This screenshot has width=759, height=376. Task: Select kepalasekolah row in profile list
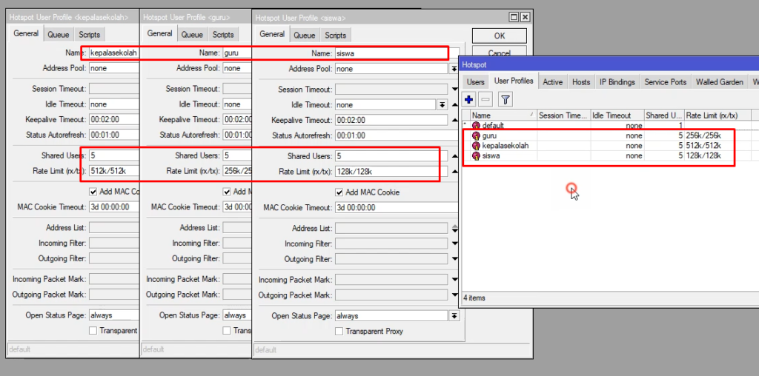pyautogui.click(x=610, y=146)
